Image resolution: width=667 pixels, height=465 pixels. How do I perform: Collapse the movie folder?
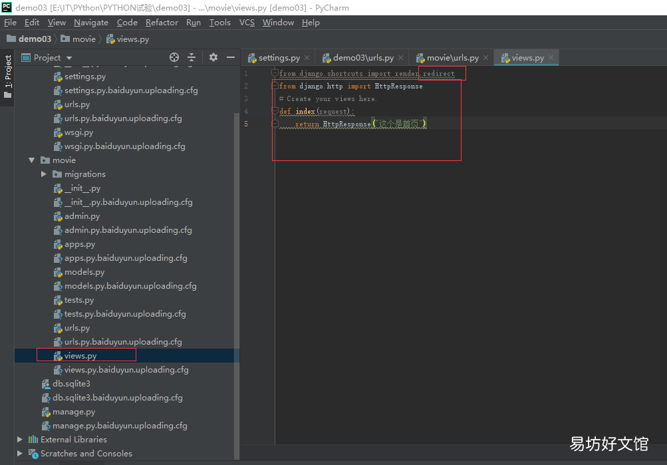click(x=32, y=160)
